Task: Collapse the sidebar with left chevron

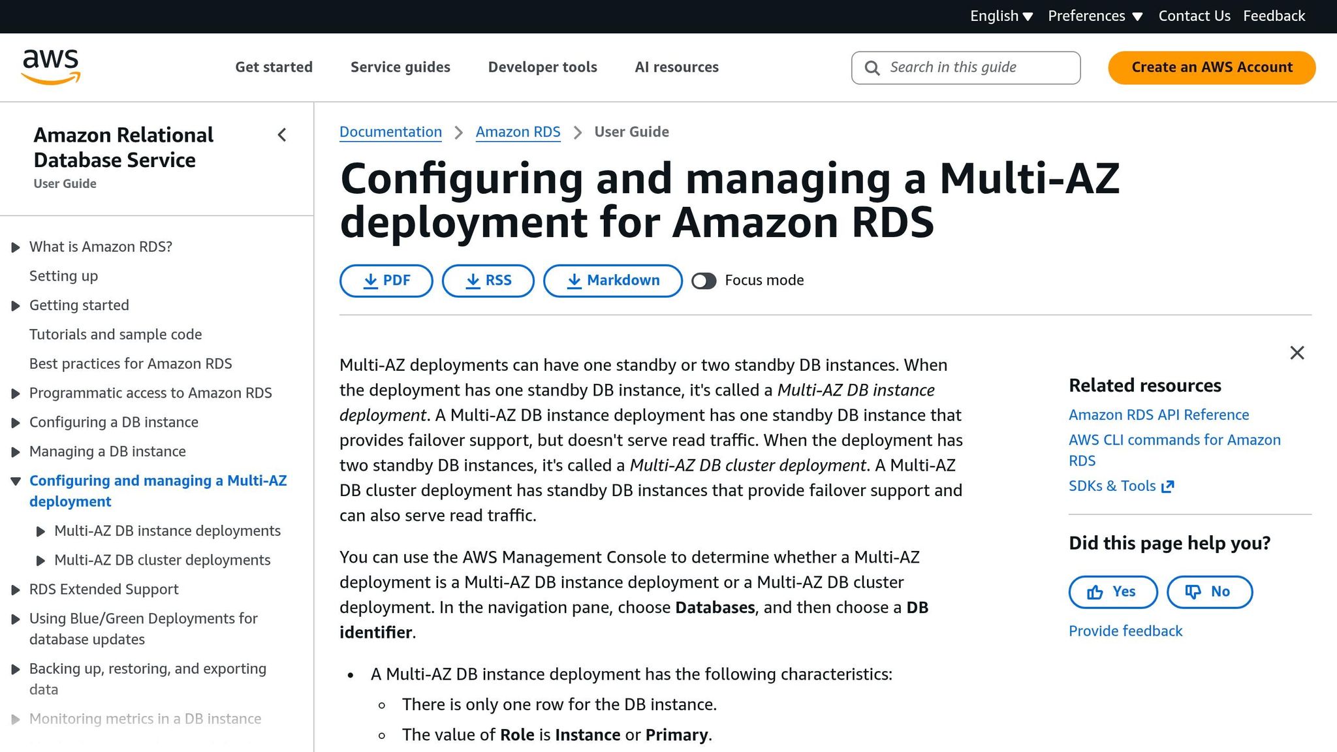Action: (x=282, y=135)
